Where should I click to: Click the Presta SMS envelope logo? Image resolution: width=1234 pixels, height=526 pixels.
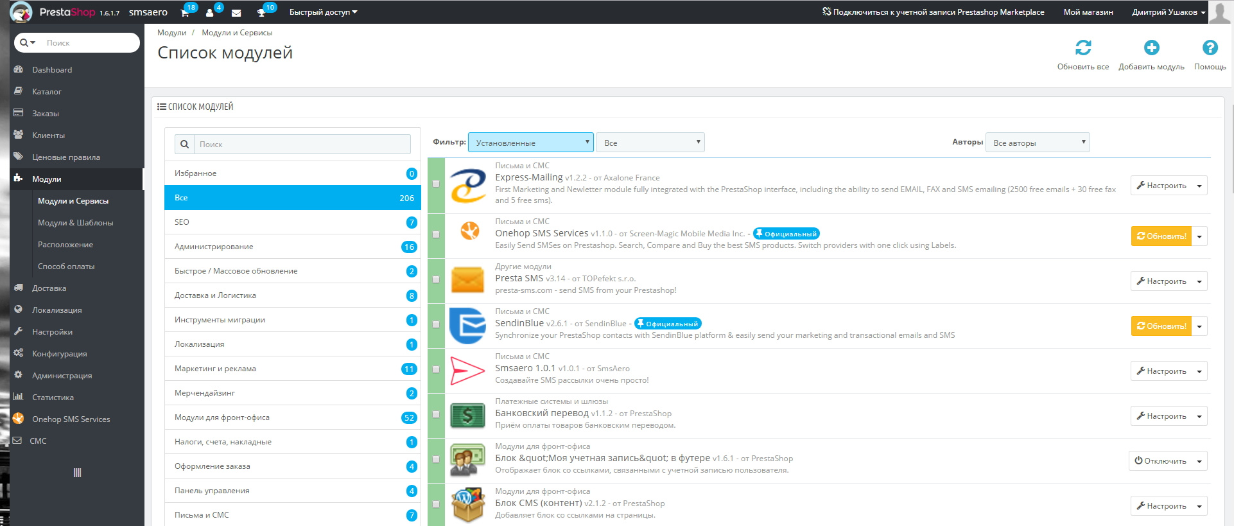tap(467, 281)
